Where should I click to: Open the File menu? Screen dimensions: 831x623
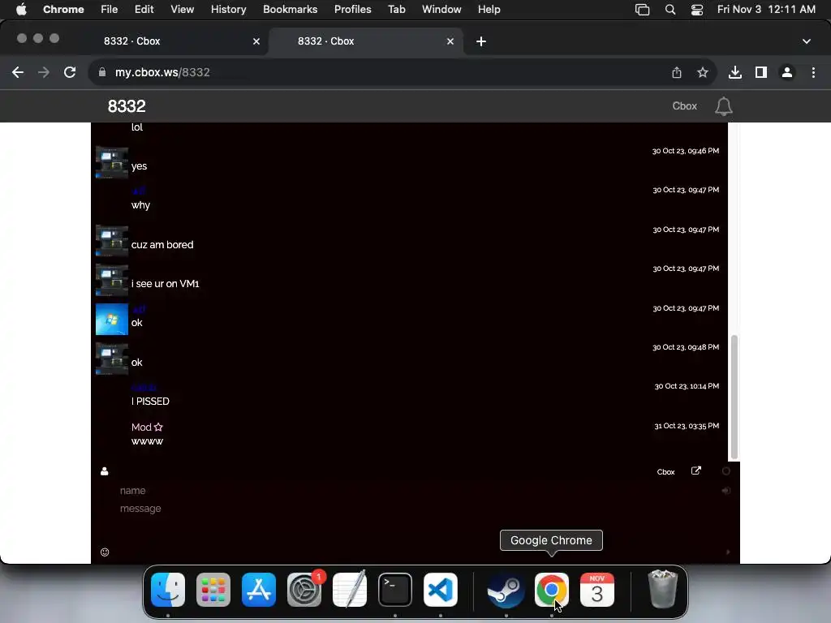pyautogui.click(x=110, y=9)
